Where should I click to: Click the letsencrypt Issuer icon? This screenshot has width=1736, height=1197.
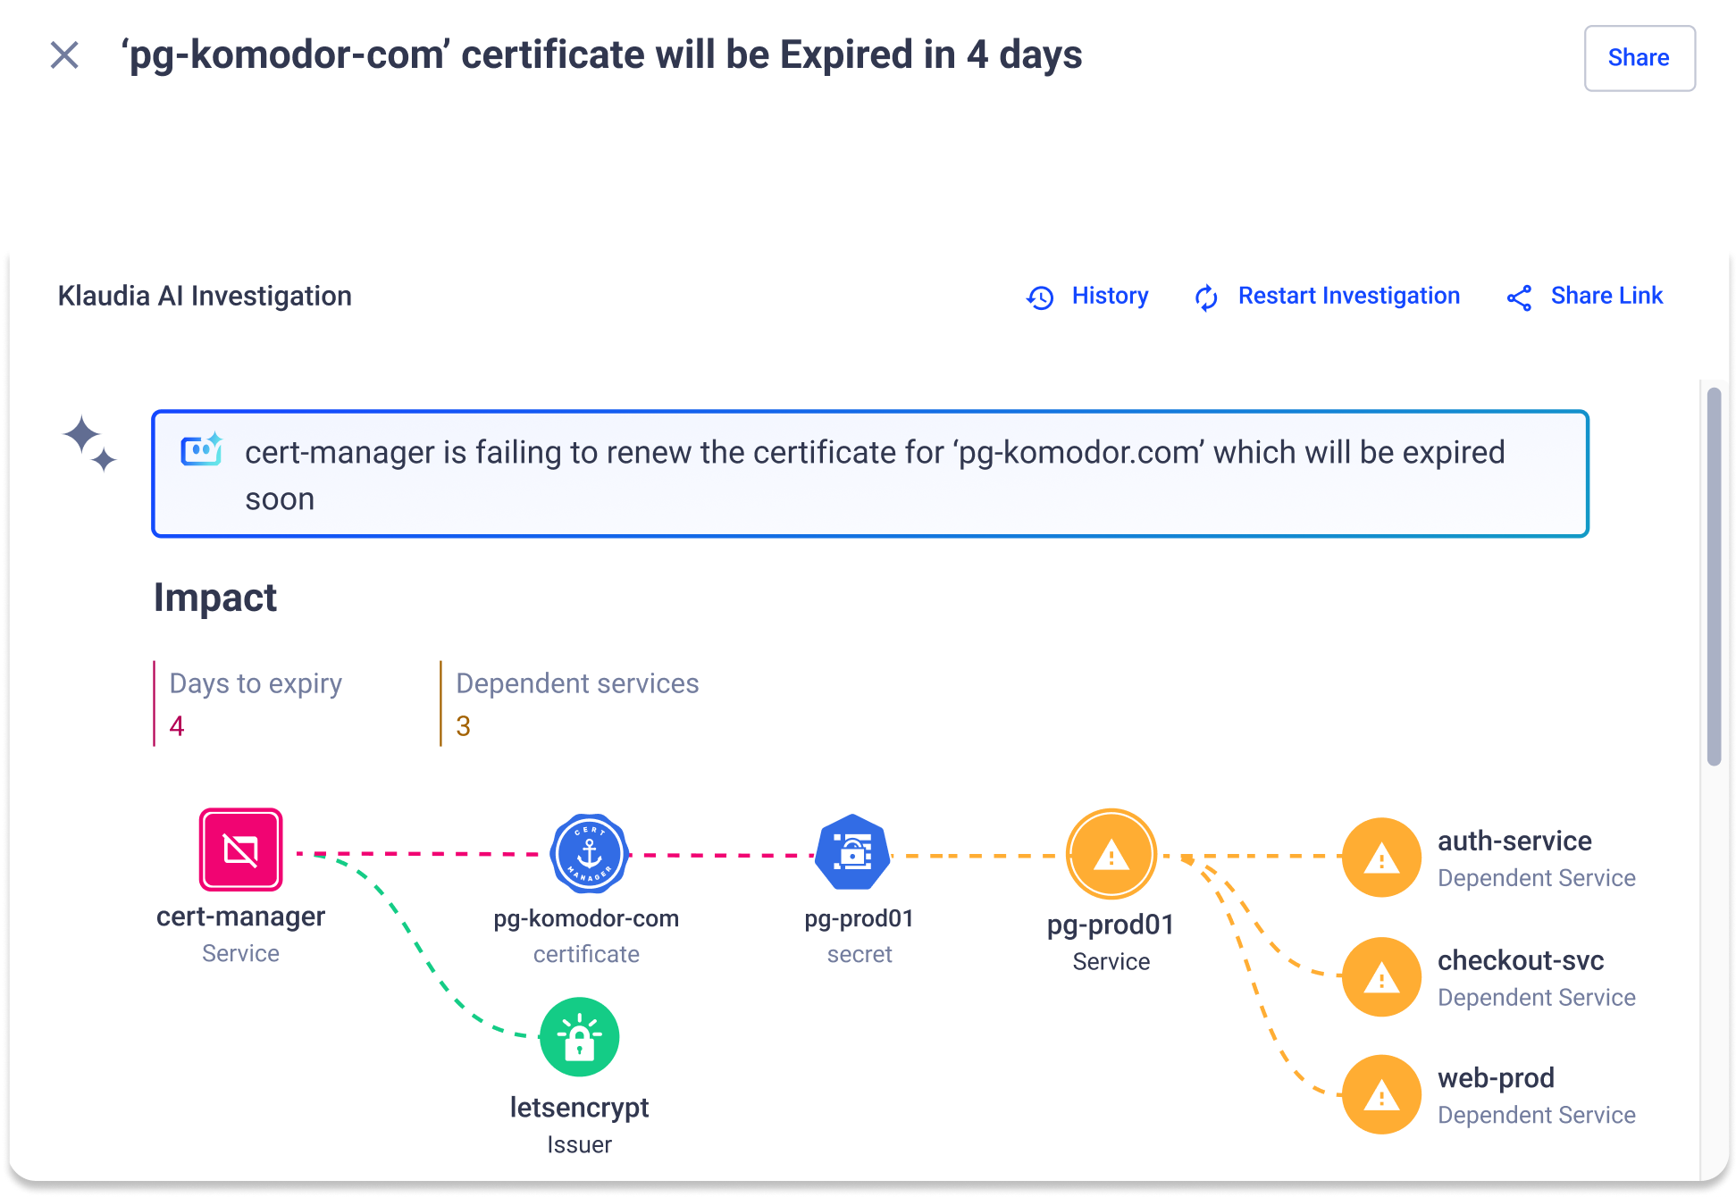pos(579,1037)
